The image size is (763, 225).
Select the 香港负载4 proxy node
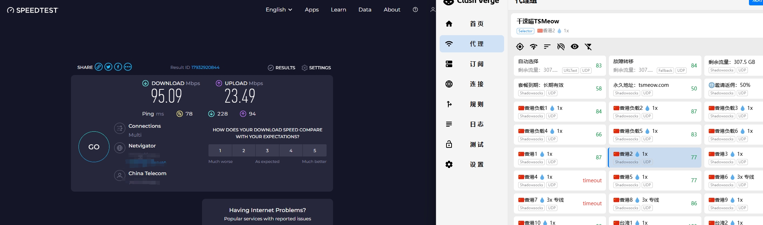(560, 135)
